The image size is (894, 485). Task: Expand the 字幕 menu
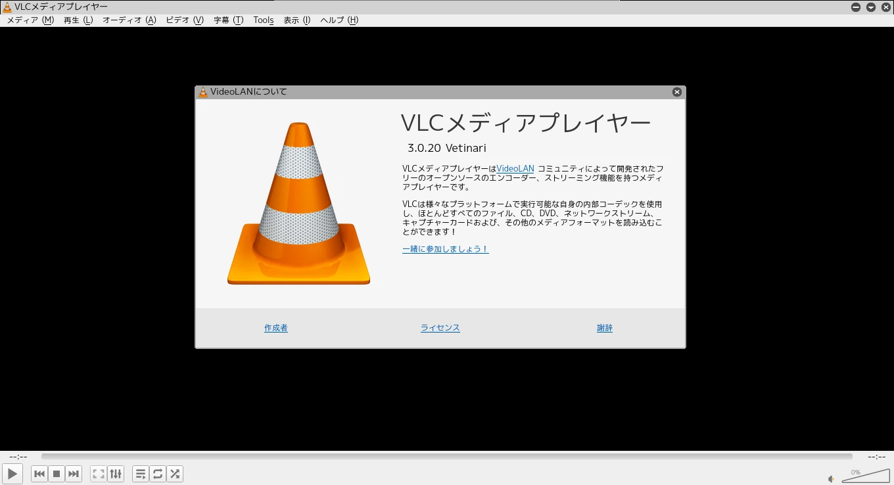[x=228, y=20]
